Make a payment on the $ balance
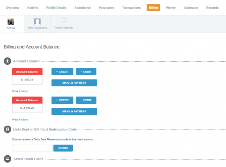The width and height of the screenshot is (226, 167). 74,111
